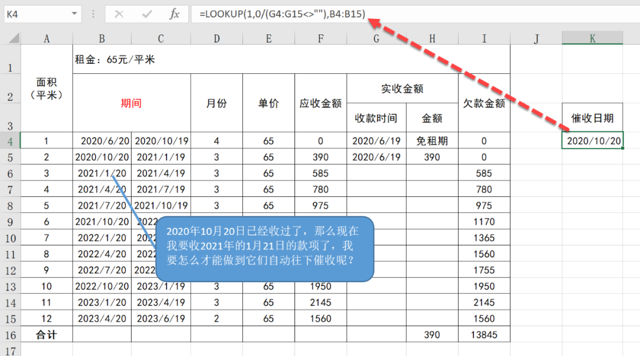Viewport: 640px width, 356px height.
Task: Select row 16 header
Action: 10,335
